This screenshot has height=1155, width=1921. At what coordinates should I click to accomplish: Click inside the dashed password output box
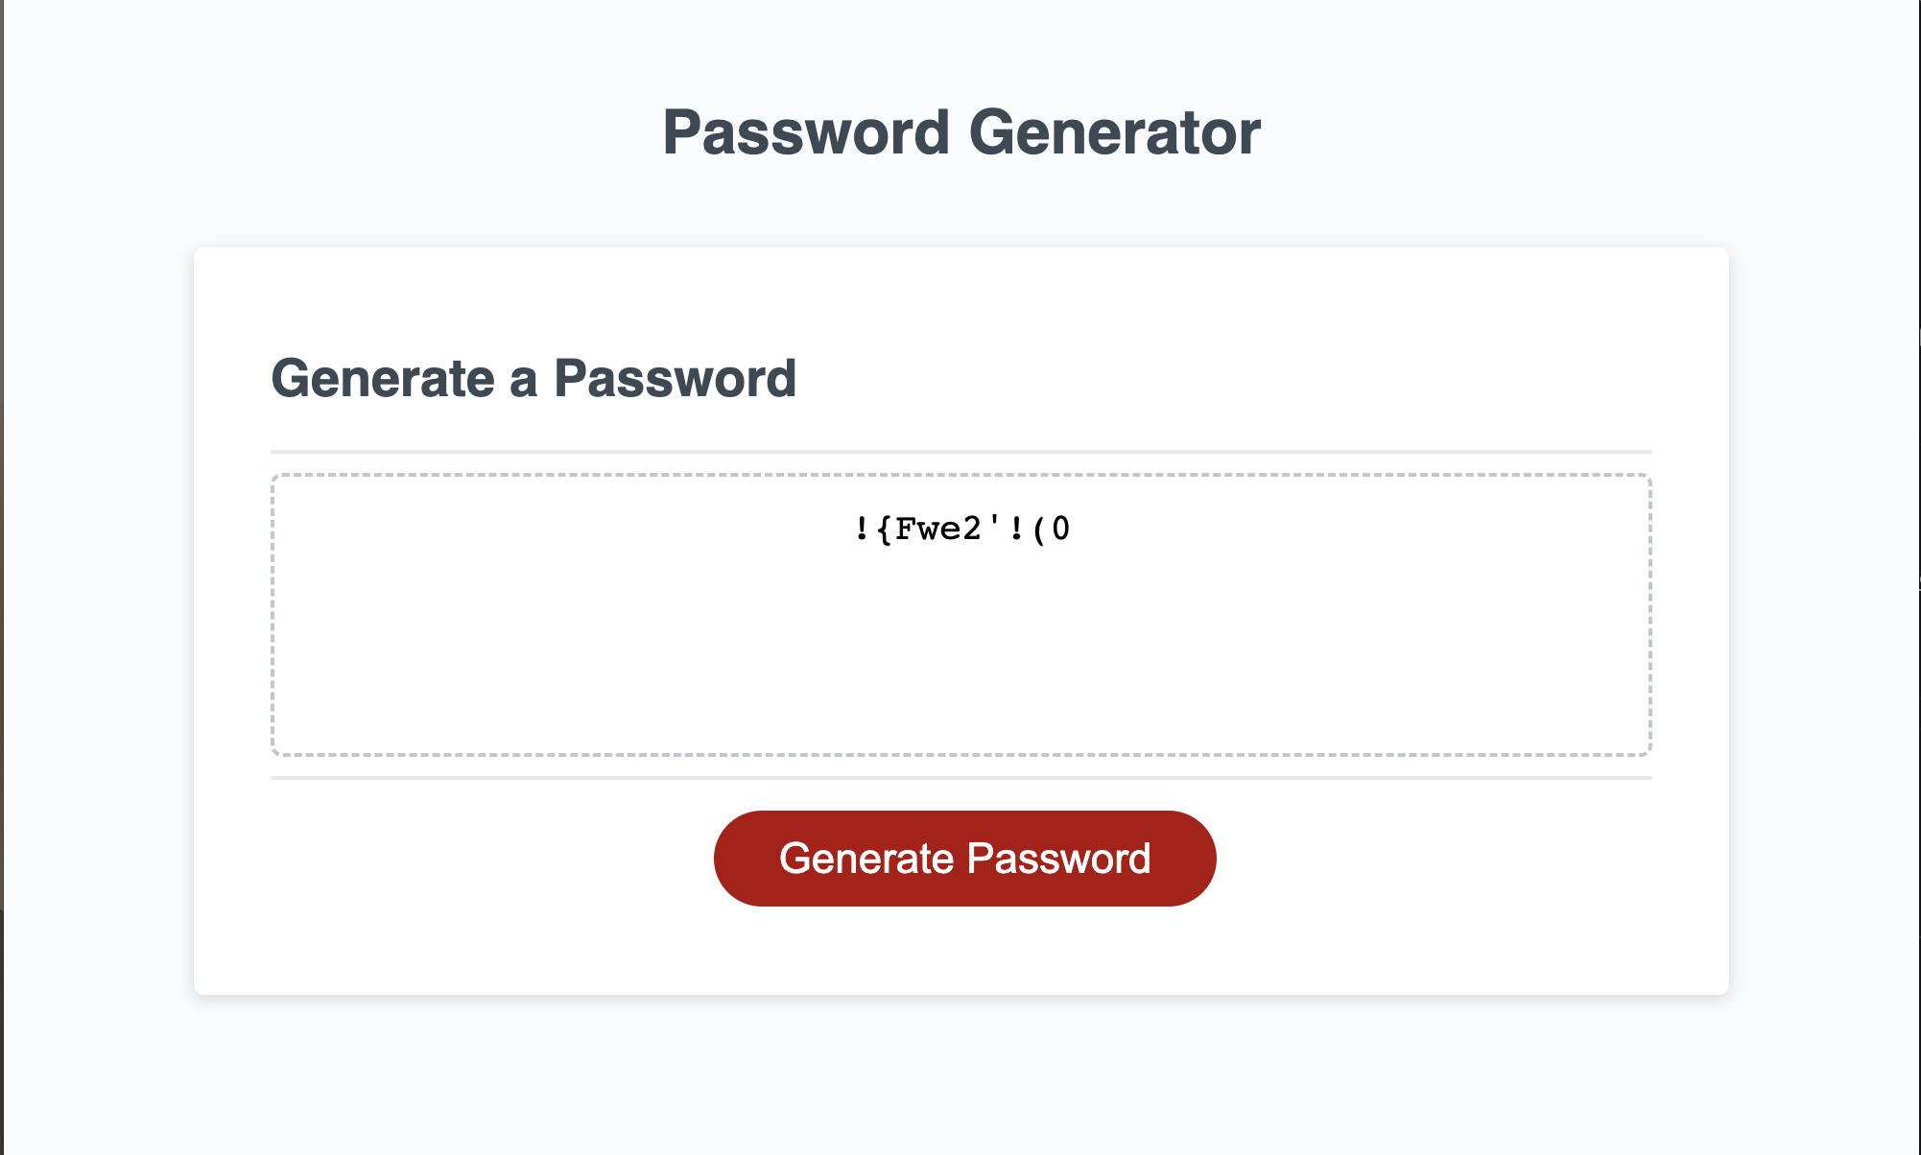pos(962,614)
